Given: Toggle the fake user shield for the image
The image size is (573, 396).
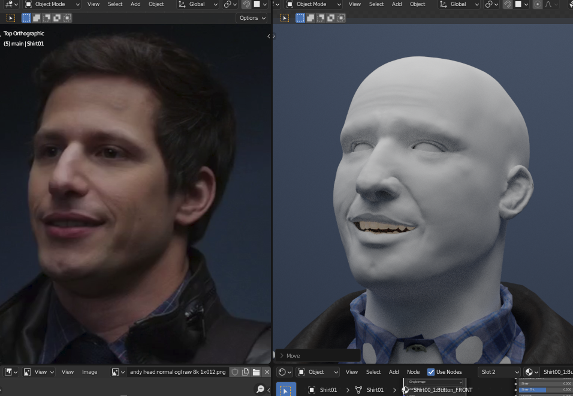Looking at the screenshot, I should pyautogui.click(x=235, y=372).
